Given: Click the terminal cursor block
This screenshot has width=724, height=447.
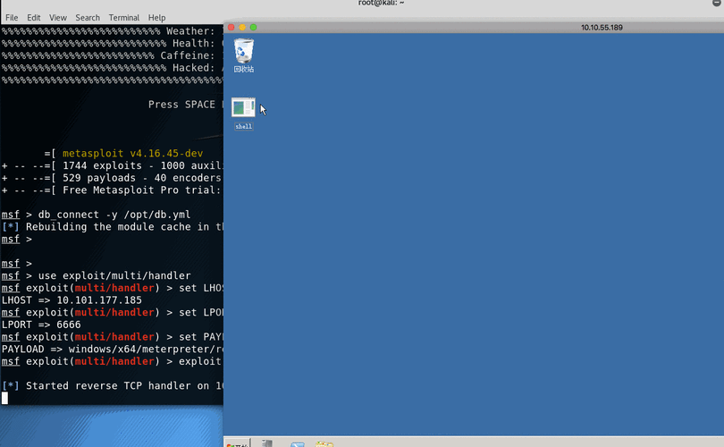Looking at the screenshot, I should click(4, 398).
